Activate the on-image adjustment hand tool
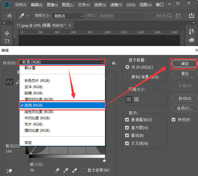This screenshot has width=198, height=176. 9,171
